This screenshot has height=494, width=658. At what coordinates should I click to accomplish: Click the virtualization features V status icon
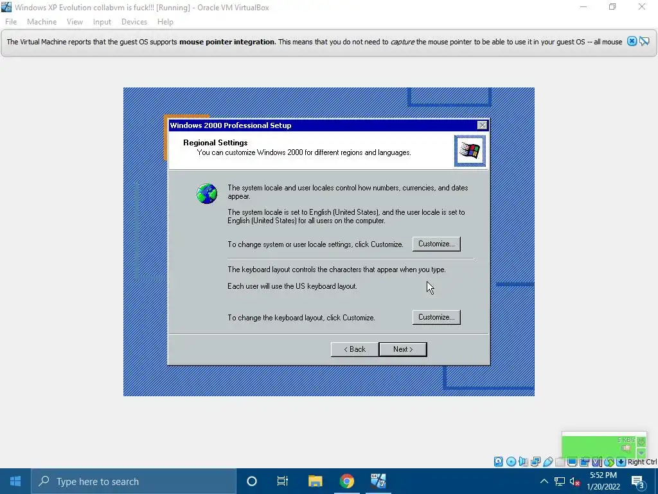click(x=596, y=462)
